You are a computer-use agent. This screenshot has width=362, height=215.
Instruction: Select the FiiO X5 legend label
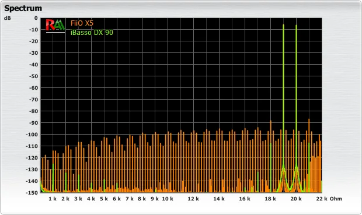coord(82,23)
